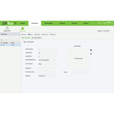
Task: Switch to the License Number tab
Action: coord(36,38)
